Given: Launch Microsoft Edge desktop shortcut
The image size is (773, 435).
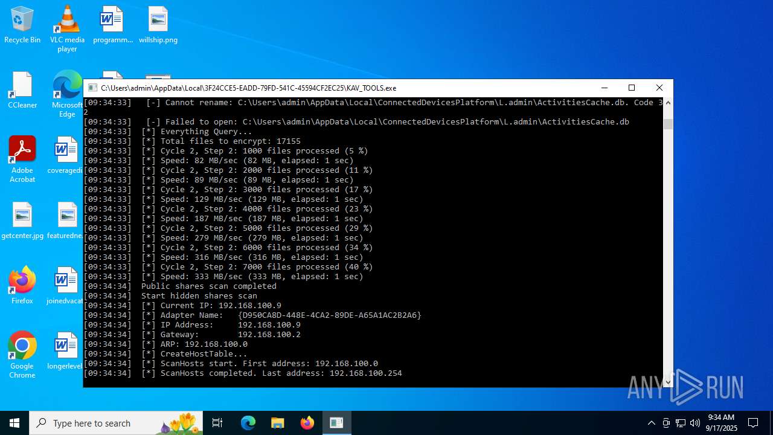Looking at the screenshot, I should [x=67, y=94].
